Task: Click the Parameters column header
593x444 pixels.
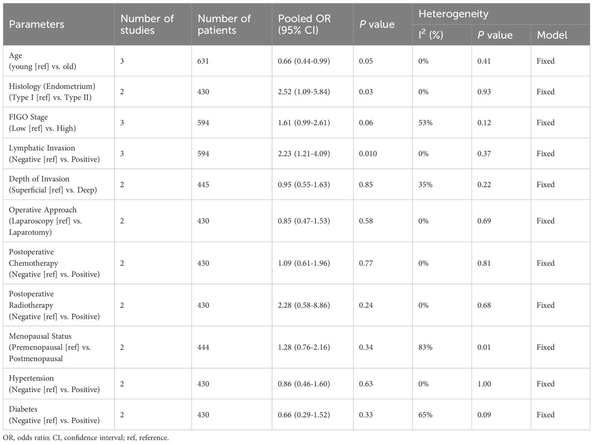Action: click(37, 24)
